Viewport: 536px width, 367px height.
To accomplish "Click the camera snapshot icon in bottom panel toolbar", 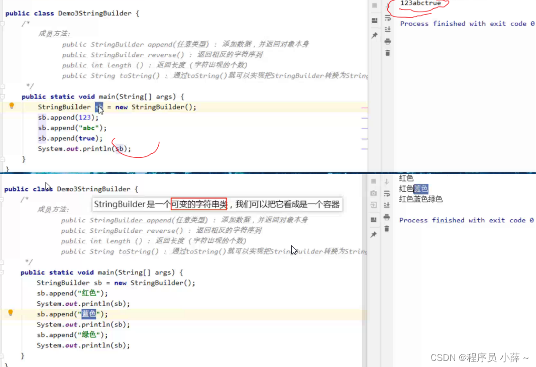I will click(x=374, y=193).
